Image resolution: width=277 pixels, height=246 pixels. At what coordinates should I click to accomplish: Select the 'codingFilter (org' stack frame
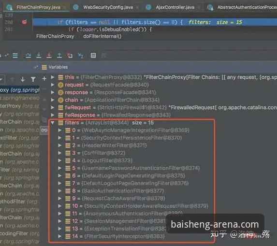pos(20,233)
